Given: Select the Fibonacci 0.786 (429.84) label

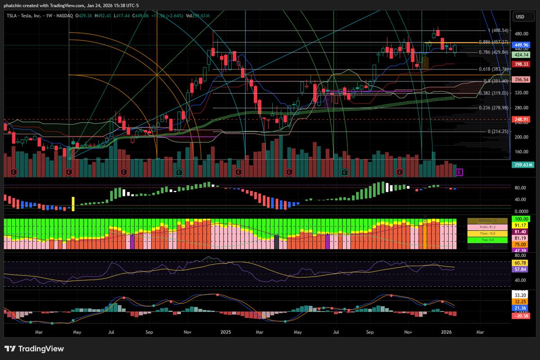Looking at the screenshot, I should pos(494,52).
